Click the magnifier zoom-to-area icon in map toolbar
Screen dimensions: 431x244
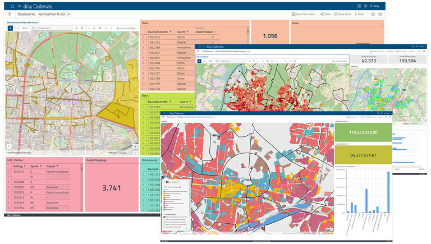pos(100,28)
